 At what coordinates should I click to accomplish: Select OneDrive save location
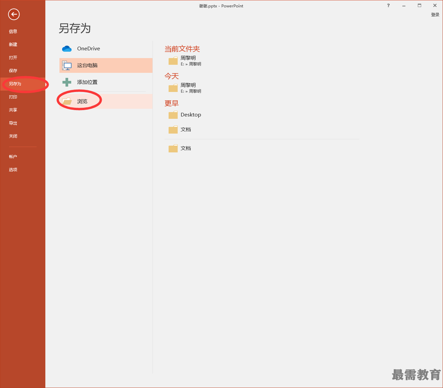106,49
